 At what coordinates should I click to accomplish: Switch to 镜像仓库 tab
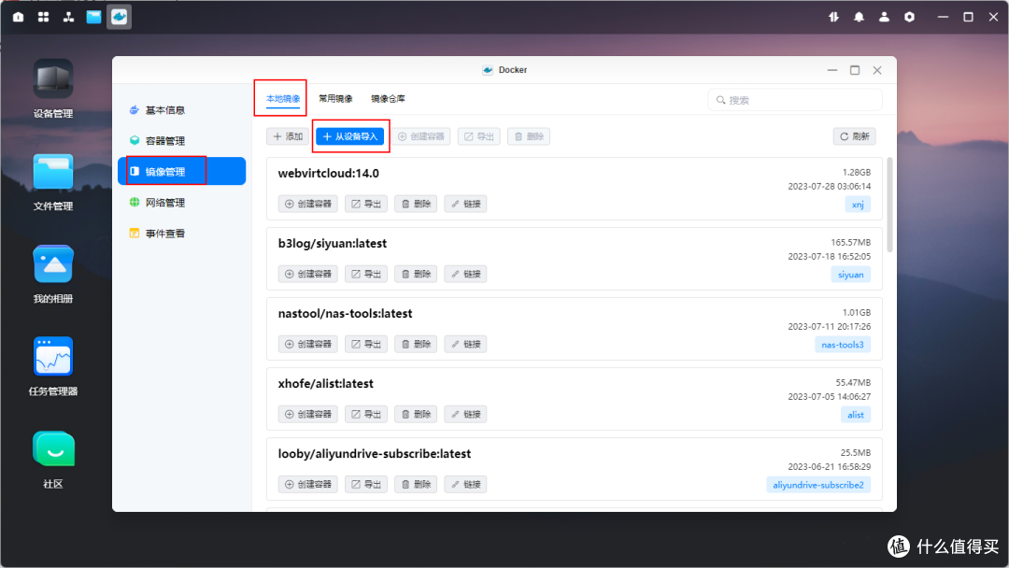pyautogui.click(x=388, y=98)
